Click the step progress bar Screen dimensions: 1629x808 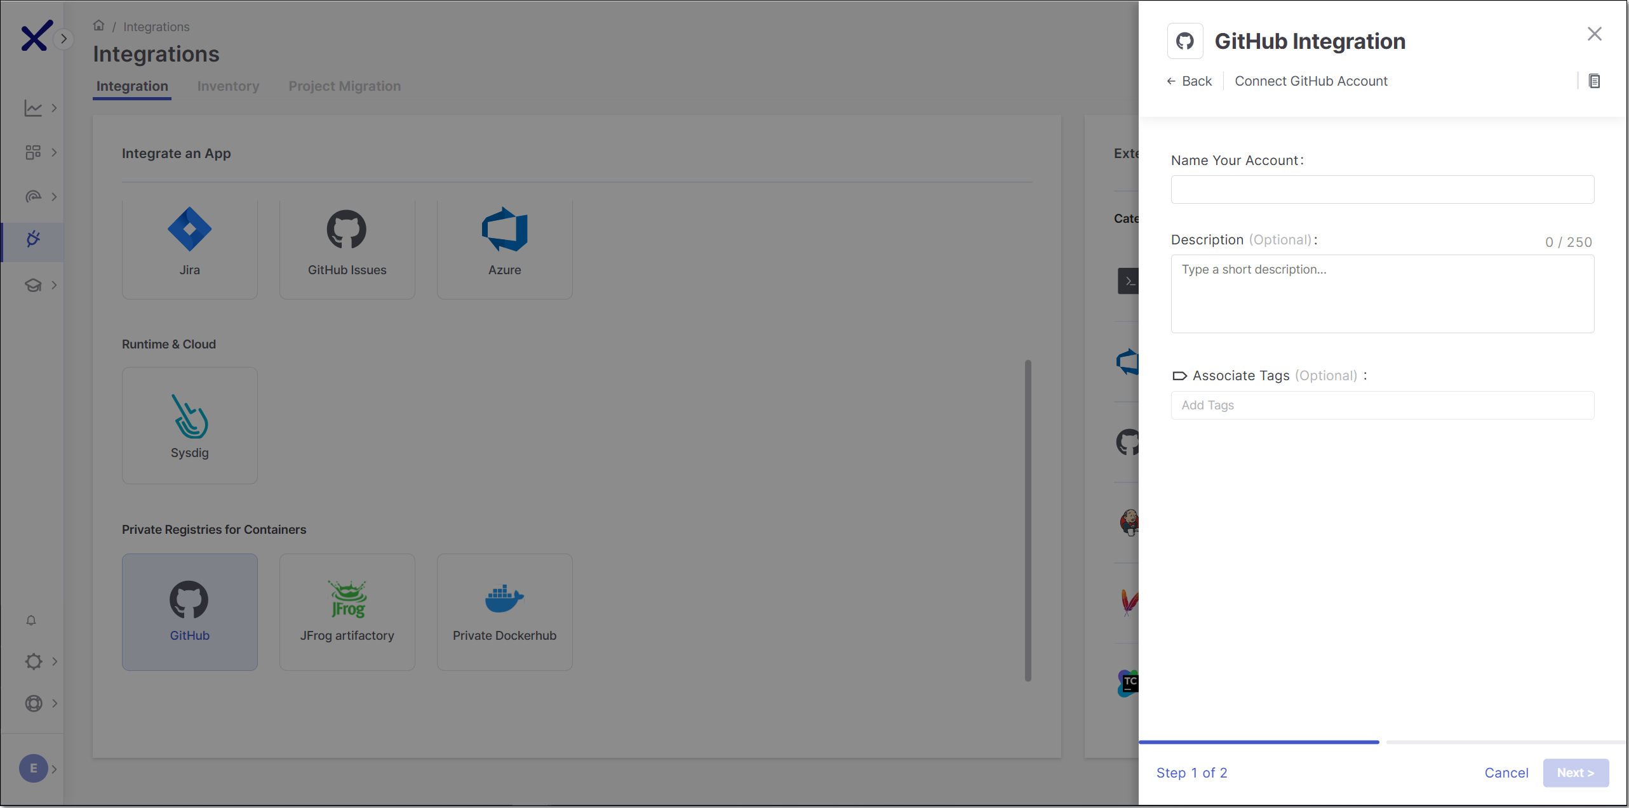1382,741
